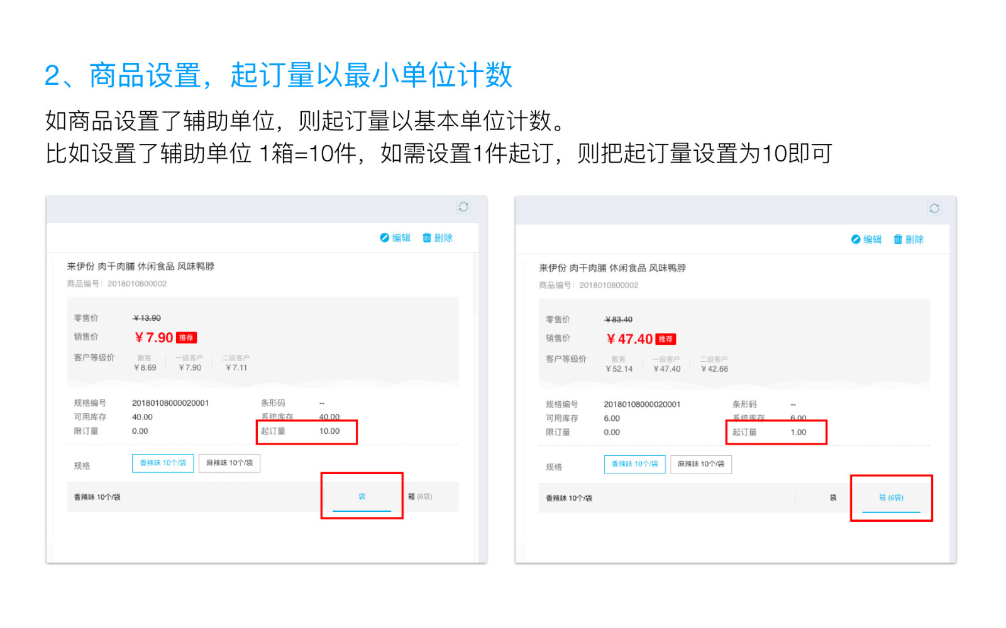
Task: Click refresh icon in left ¥7.90 panel
Action: click(x=463, y=207)
